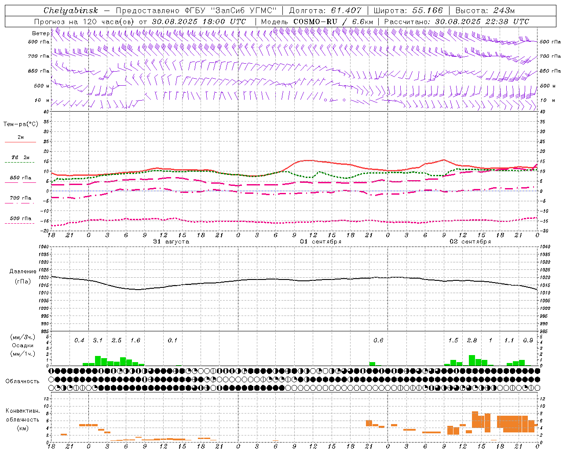Click the 2.5 precipitation total value
Image resolution: width=563 pixels, height=450 pixels.
[117, 341]
